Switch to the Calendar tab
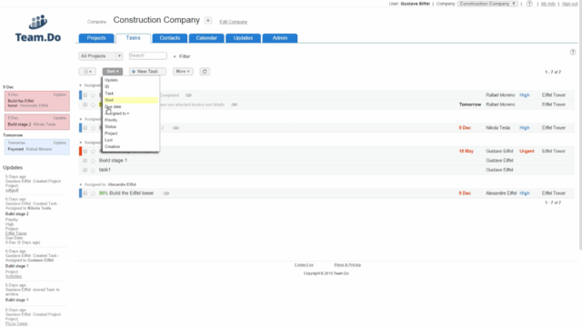Screen dimensions: 582x327 coord(206,38)
